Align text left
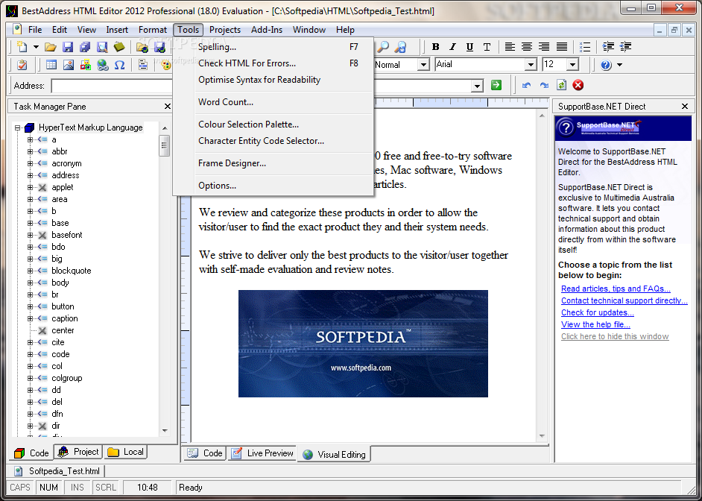This screenshot has width=702, height=501. [510, 46]
